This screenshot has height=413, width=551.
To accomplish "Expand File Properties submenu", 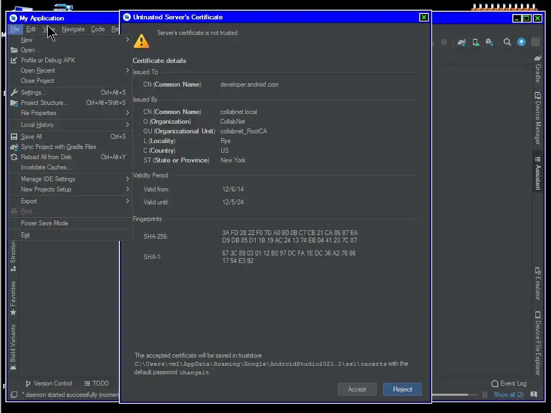I will (70, 113).
